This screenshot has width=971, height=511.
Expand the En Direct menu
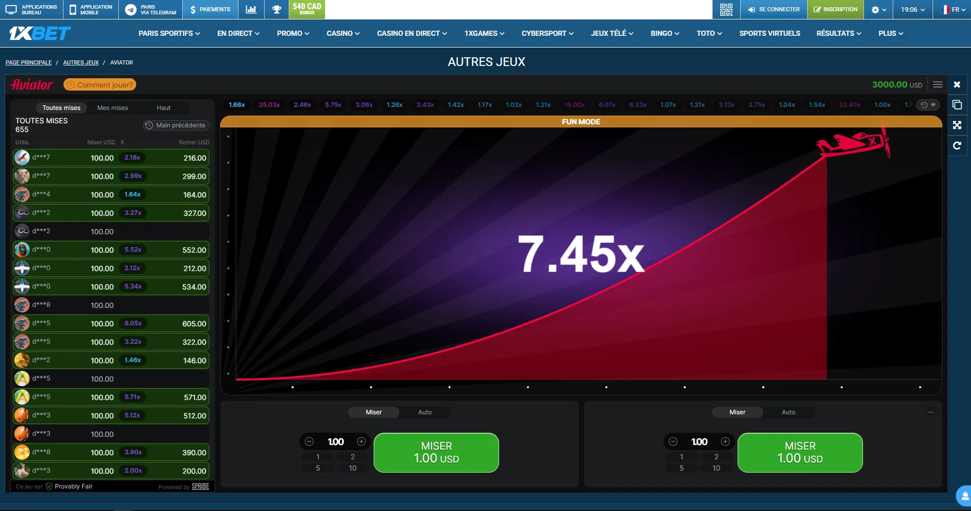(x=239, y=33)
